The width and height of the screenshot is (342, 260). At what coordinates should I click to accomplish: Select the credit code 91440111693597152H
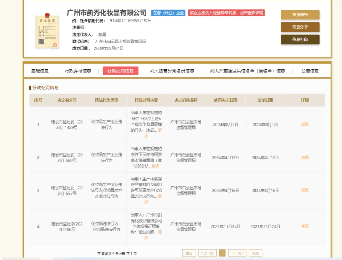(130, 21)
